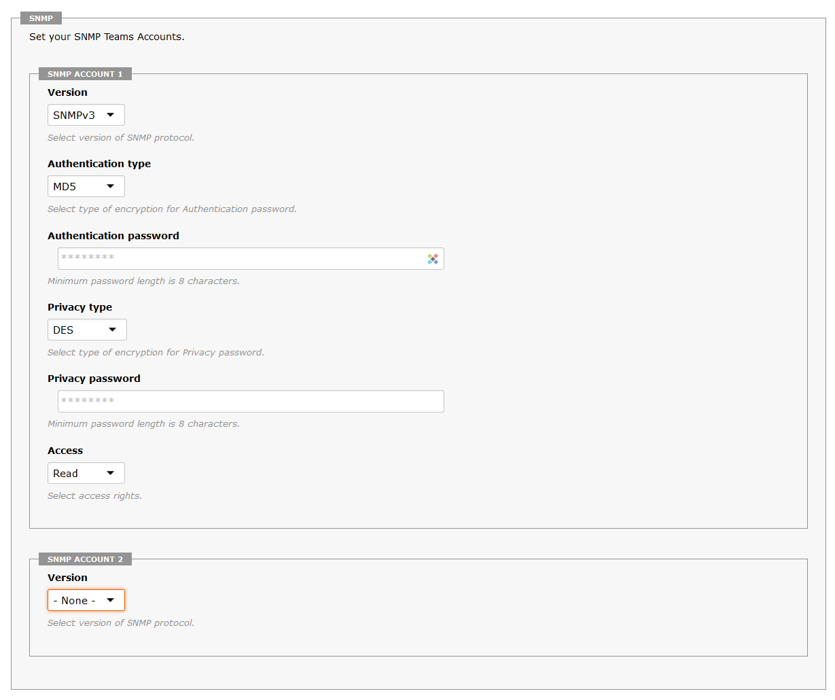
Task: Click the 'Select access rights' help text
Action: pyautogui.click(x=94, y=496)
